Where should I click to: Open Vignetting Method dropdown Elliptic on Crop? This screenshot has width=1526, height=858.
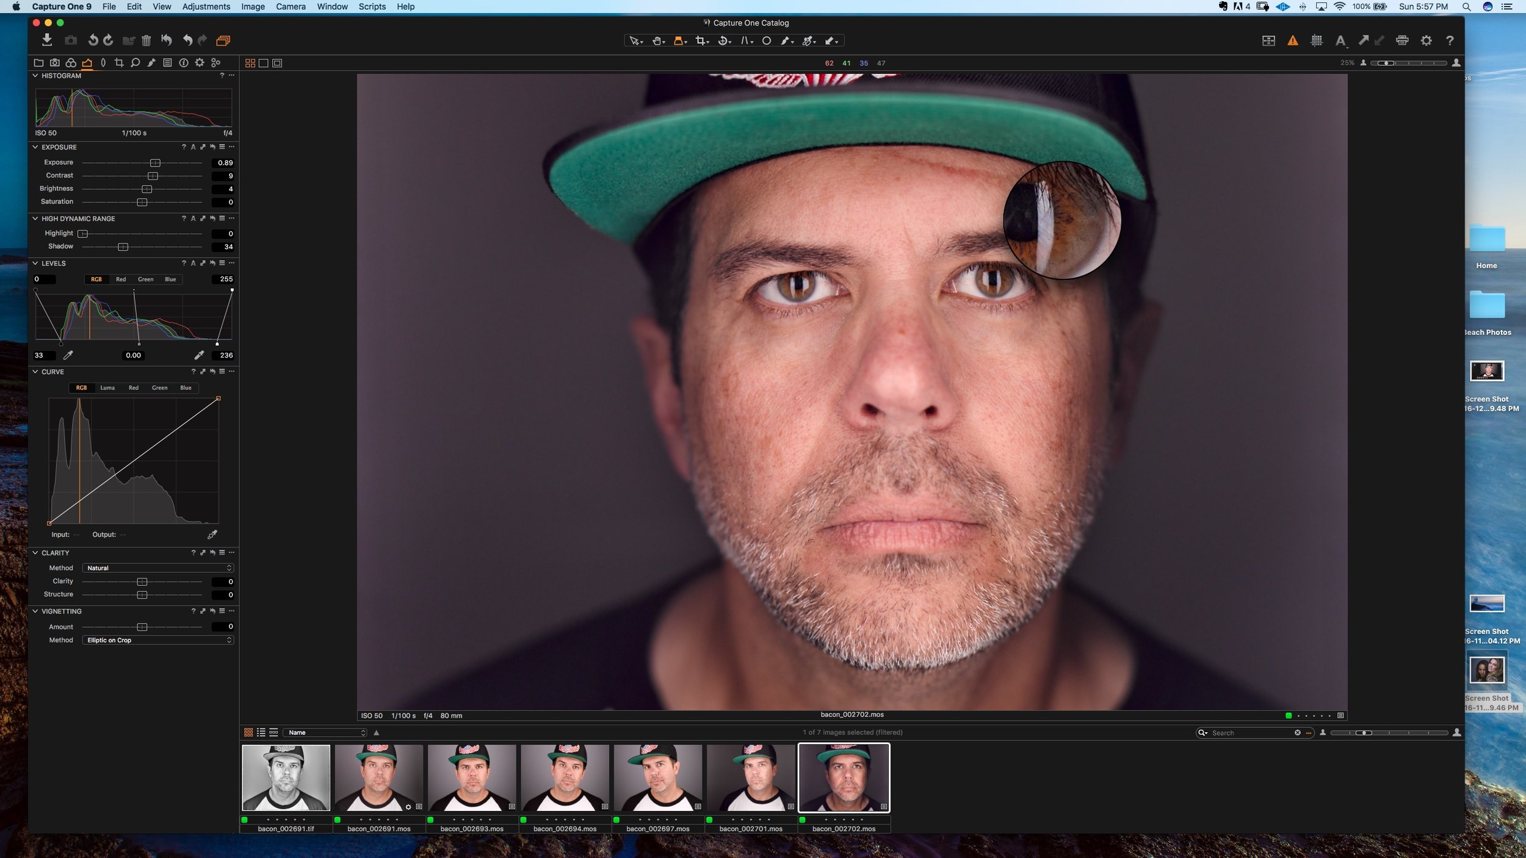click(x=158, y=640)
